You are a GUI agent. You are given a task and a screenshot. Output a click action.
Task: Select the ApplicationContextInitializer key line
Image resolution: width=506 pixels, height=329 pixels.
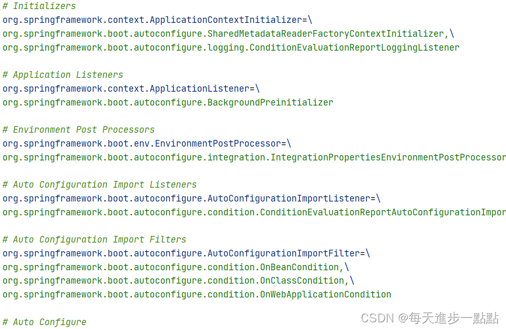tap(158, 20)
